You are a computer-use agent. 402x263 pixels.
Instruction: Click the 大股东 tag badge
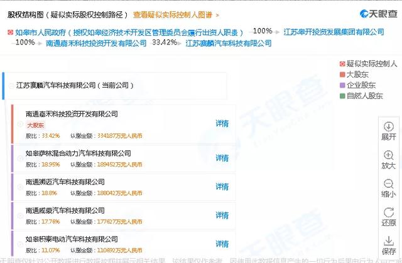(36, 125)
